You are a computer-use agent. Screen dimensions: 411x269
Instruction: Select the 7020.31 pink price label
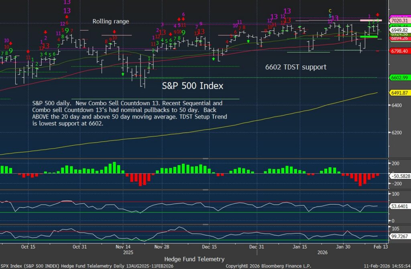(x=399, y=20)
